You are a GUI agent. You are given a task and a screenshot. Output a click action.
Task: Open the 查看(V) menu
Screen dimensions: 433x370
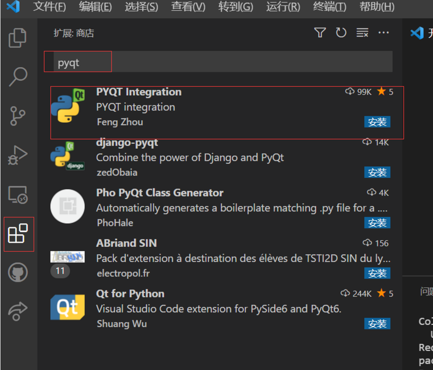188,7
